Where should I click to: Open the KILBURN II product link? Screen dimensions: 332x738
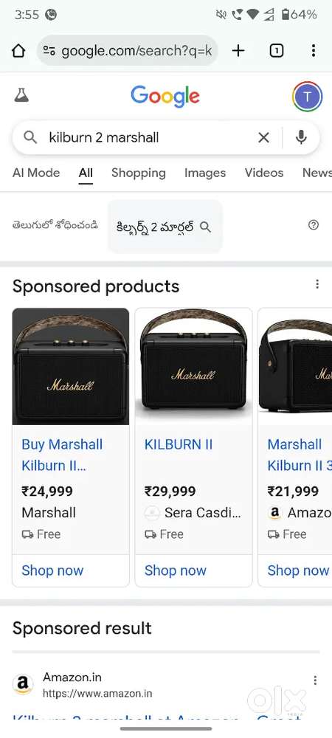(179, 444)
